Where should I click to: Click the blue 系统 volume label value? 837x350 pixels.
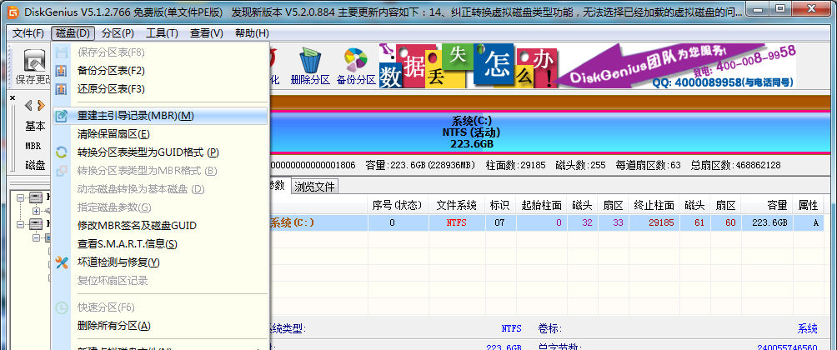807,328
